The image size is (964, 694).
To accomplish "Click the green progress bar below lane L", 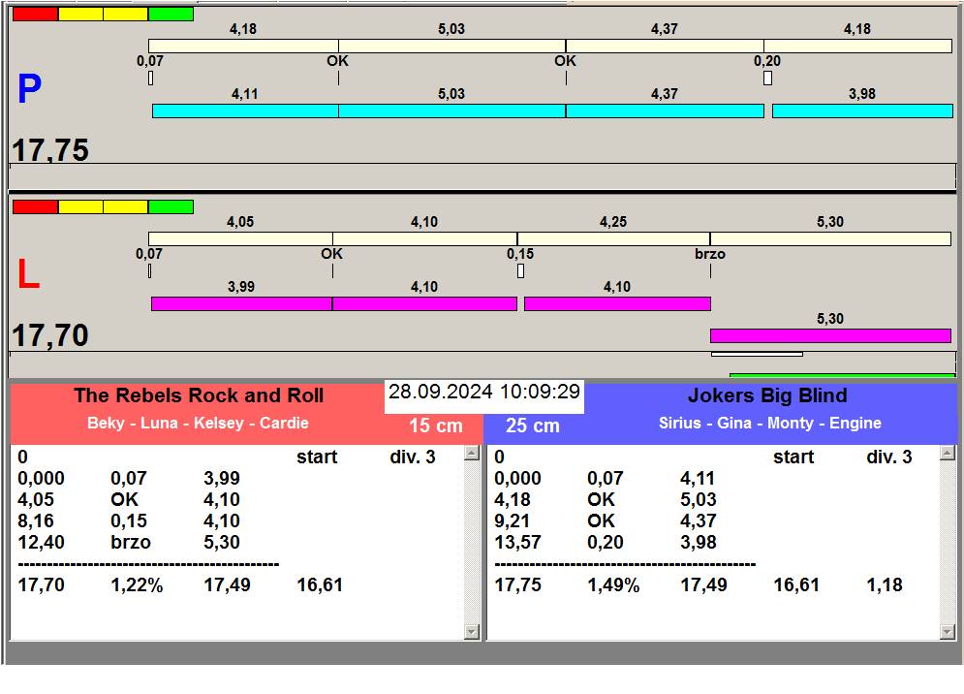I will coord(841,374).
